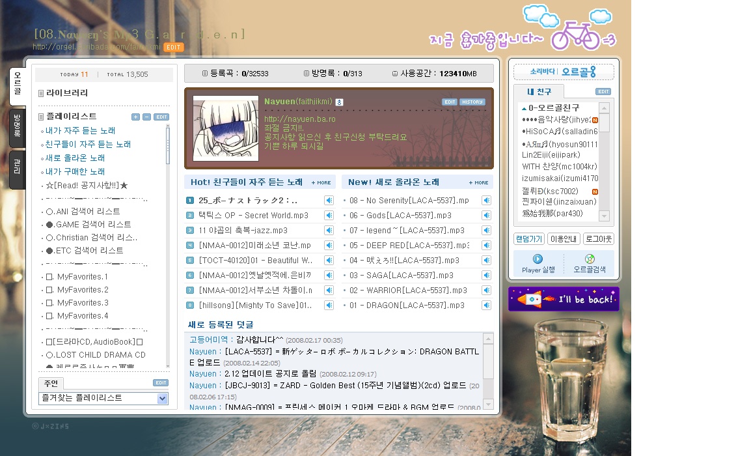Click speaker icon for [TOCT-40120]01 - Beautiful W..
This screenshot has width=736, height=456.
tap(329, 261)
